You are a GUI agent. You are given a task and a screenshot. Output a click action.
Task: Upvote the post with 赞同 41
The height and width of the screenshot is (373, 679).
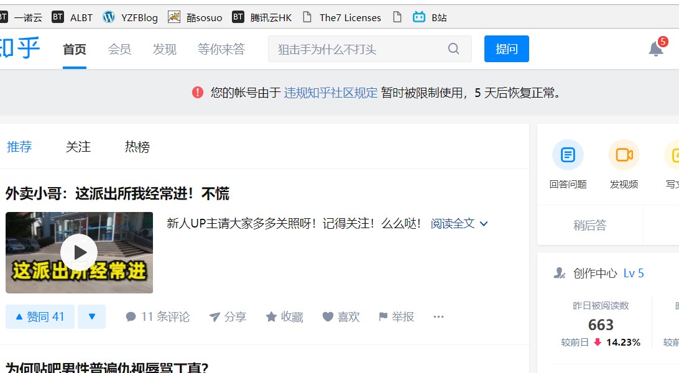coord(40,317)
